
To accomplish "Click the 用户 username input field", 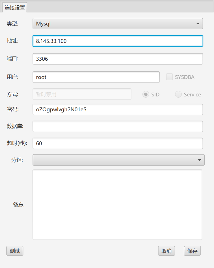I will (96, 77).
